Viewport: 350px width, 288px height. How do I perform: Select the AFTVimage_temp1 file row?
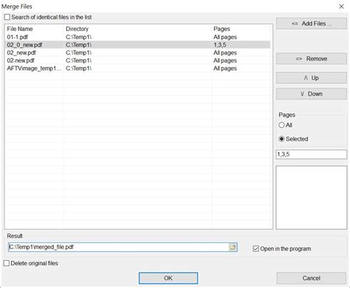138,69
